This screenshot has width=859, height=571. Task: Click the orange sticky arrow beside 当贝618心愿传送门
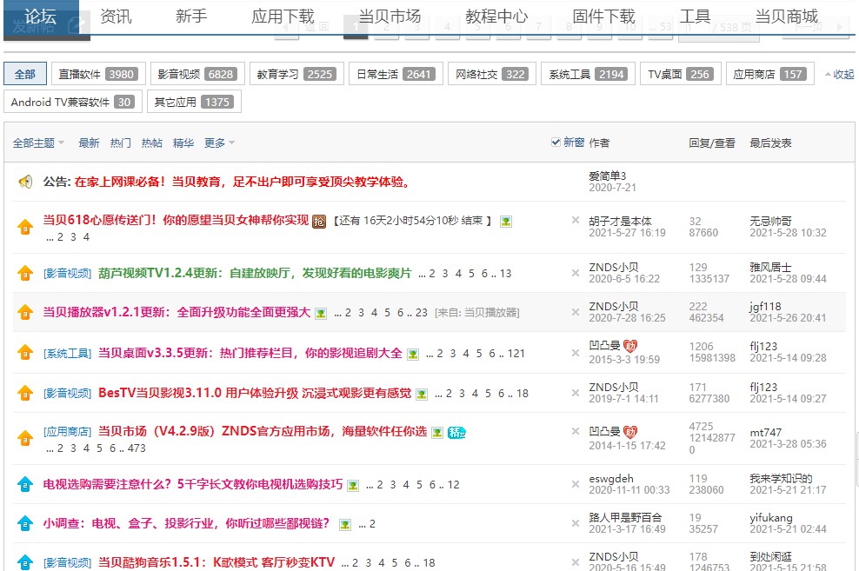(x=25, y=227)
